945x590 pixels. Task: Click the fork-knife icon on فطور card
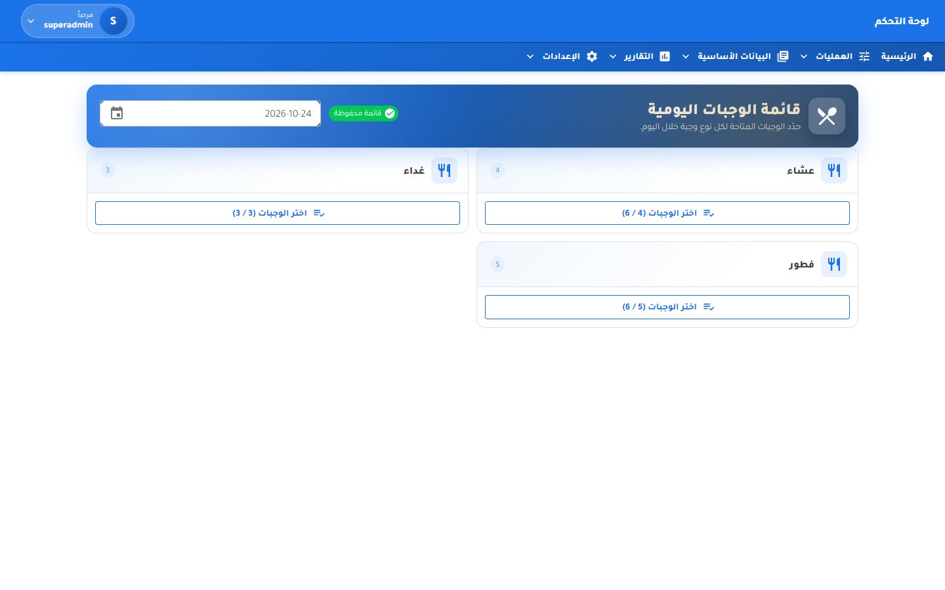click(834, 264)
